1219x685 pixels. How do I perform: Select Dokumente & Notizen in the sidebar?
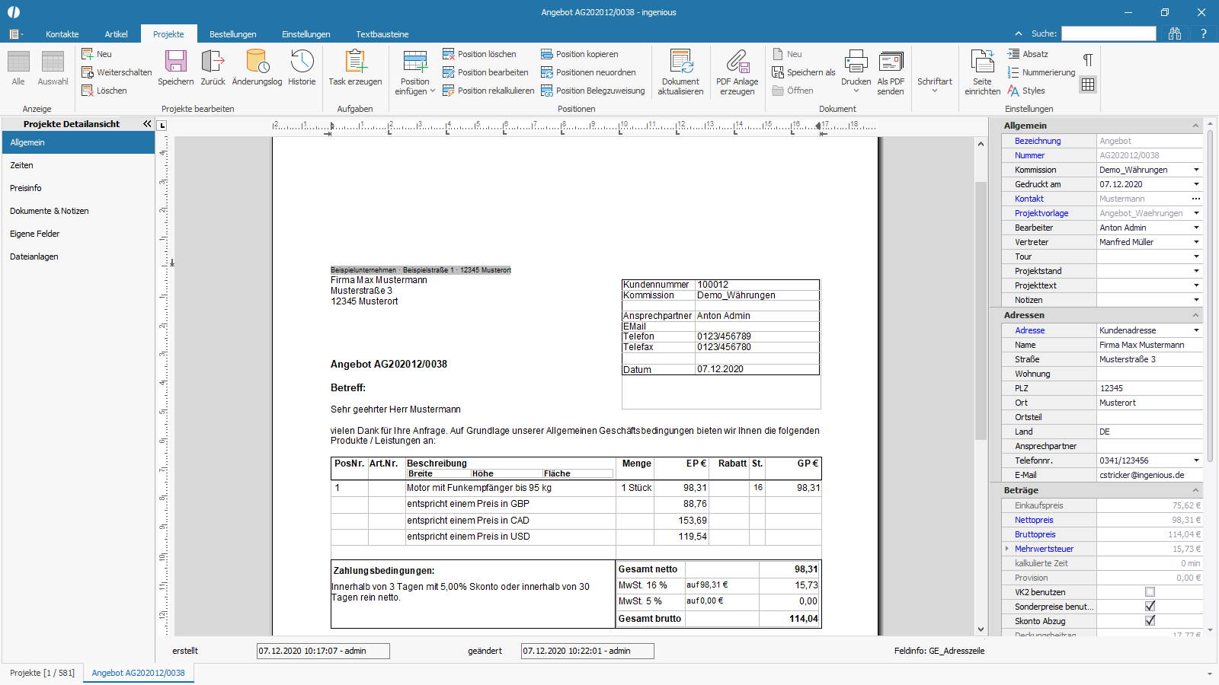[x=78, y=211]
